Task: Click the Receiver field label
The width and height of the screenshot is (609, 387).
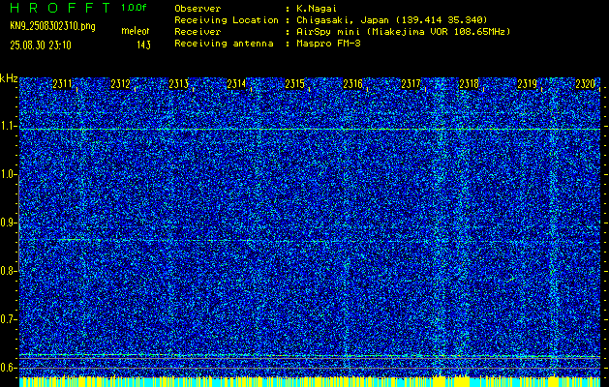Action: click(198, 31)
